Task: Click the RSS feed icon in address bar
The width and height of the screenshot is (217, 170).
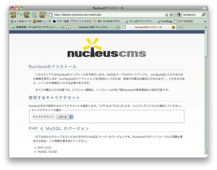Action: [x=171, y=14]
